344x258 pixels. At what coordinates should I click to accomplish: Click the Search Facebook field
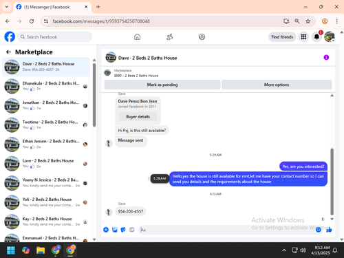(55, 36)
